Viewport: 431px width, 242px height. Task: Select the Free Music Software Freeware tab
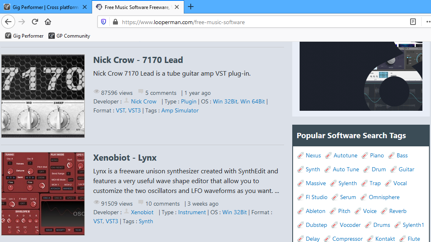138,7
